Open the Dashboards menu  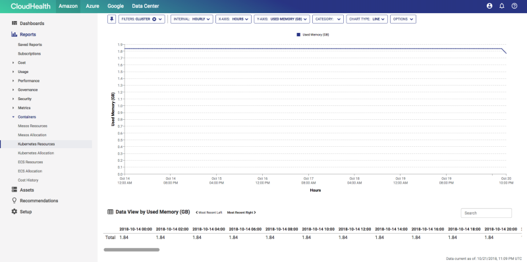(32, 23)
